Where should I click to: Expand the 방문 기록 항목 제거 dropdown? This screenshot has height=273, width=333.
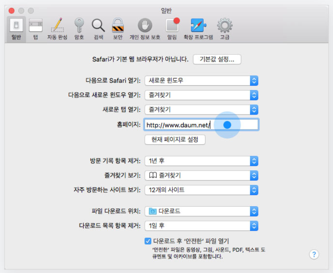click(201, 161)
